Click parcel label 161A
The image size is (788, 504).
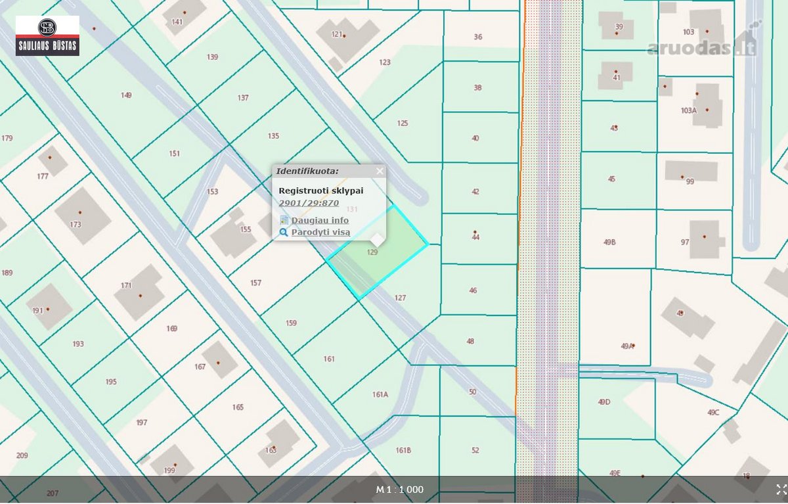click(x=380, y=394)
